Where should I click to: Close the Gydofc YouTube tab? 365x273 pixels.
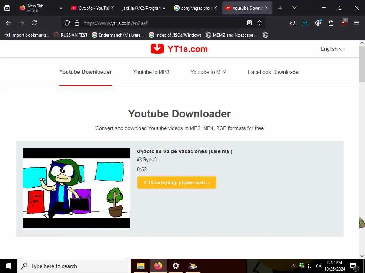[x=112, y=8]
